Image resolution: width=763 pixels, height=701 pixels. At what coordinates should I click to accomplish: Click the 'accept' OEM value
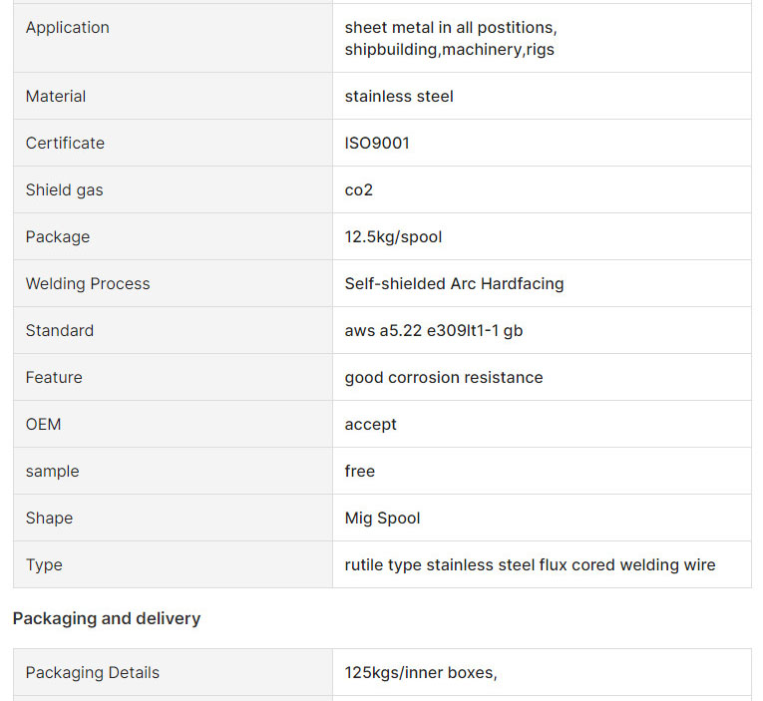point(371,425)
